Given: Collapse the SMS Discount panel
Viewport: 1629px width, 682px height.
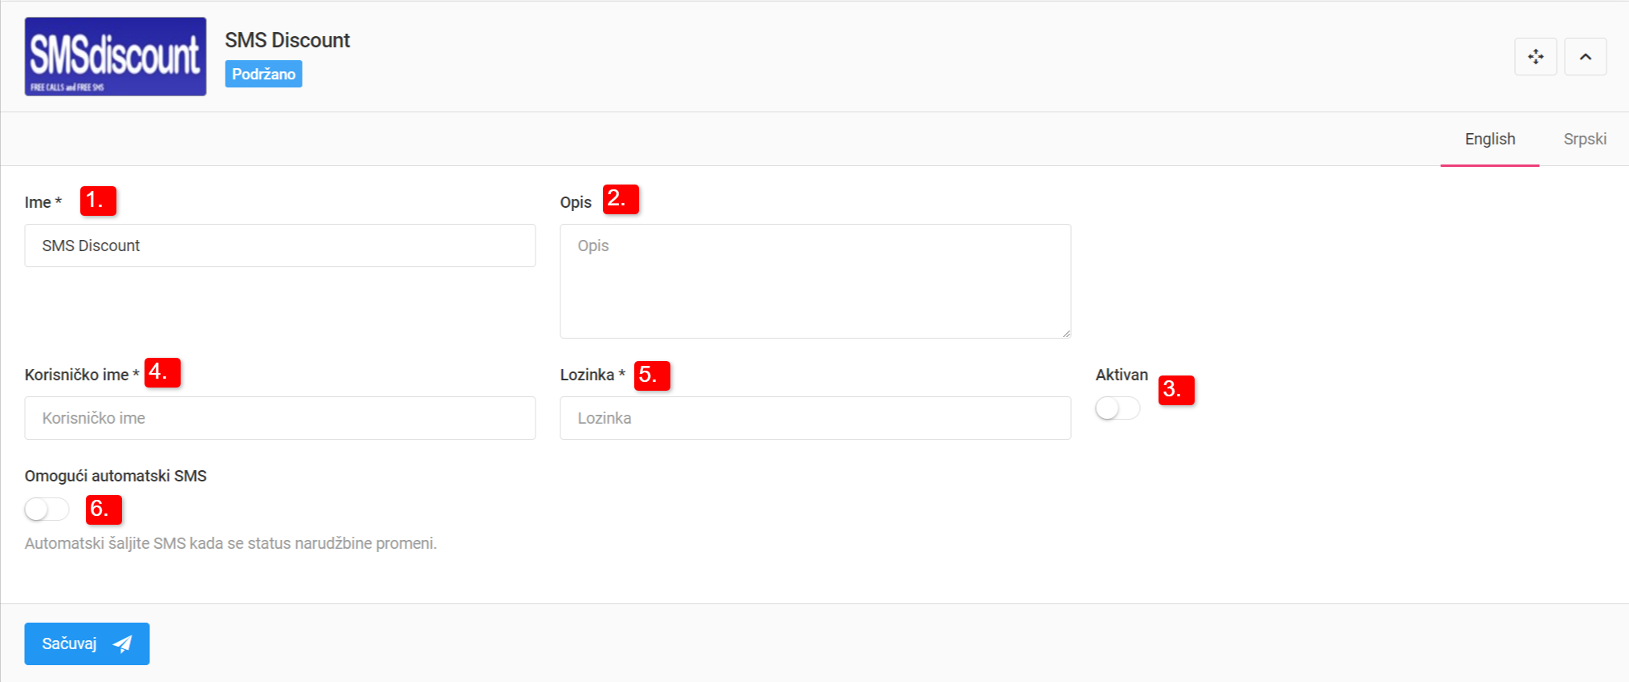Looking at the screenshot, I should pyautogui.click(x=1585, y=57).
